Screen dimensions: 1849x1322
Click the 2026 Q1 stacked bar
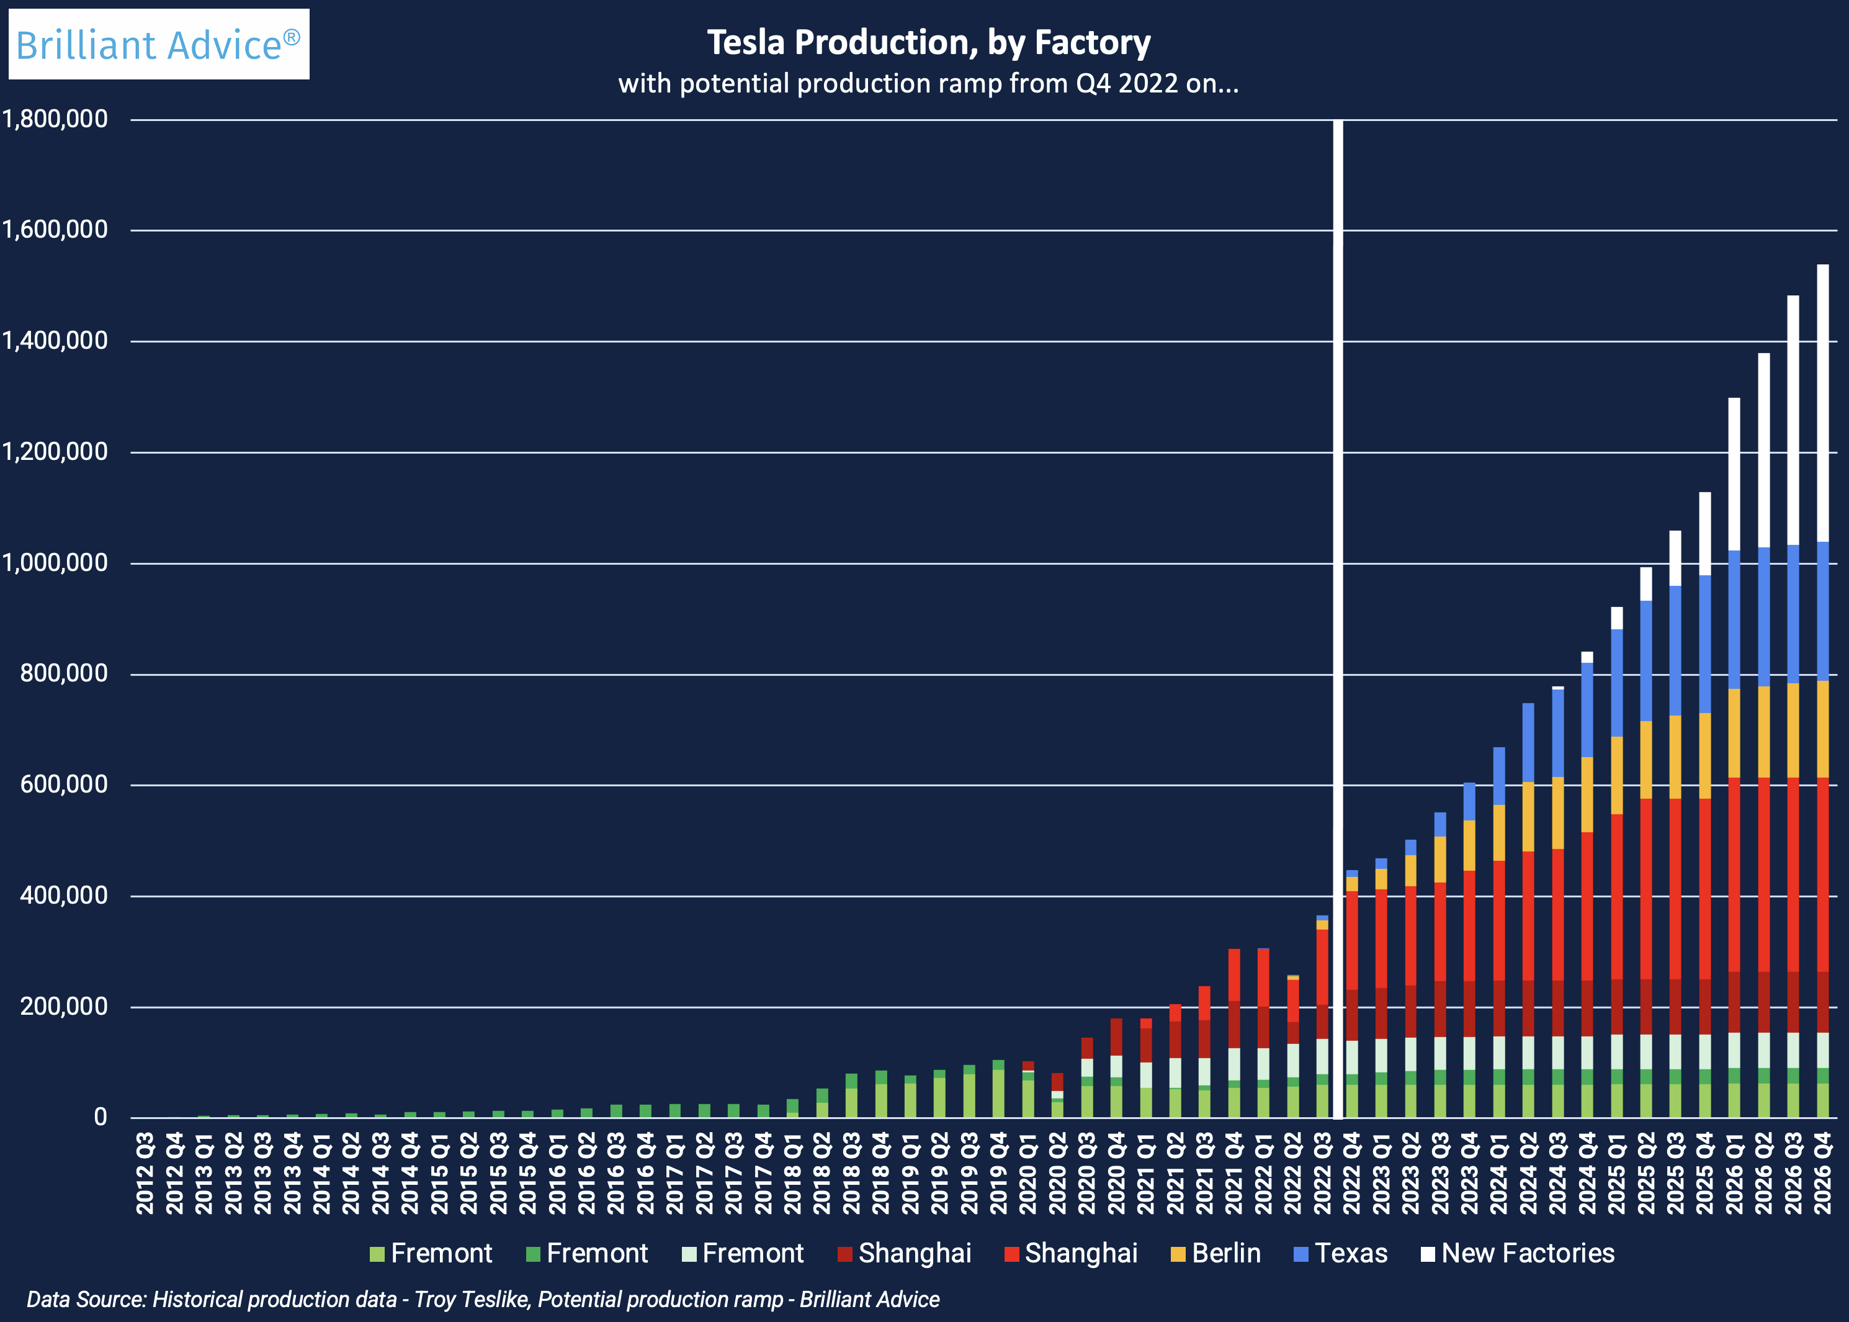[1734, 757]
